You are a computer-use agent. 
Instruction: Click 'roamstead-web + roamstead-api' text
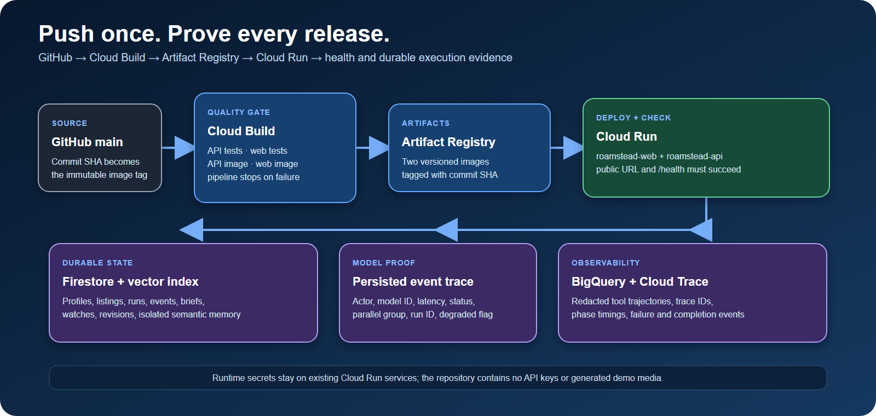(x=659, y=156)
